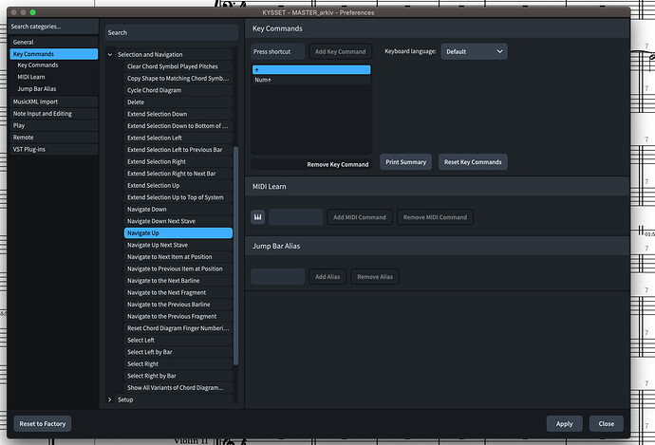
Task: Select Navigate to the Previous Fragment
Action: 178,316
